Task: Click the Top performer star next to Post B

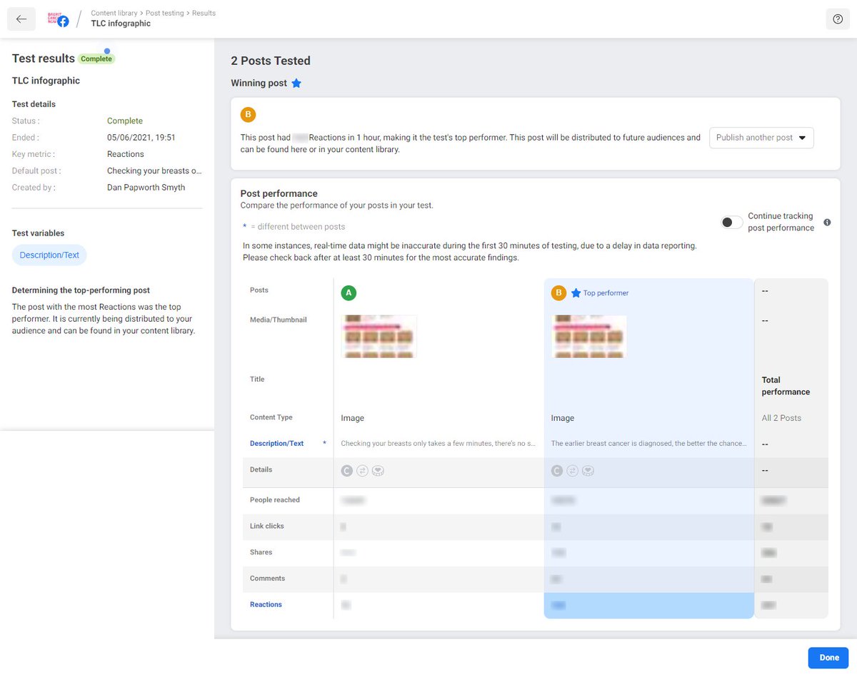Action: click(x=576, y=292)
